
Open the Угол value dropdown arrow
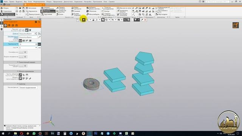(36, 48)
